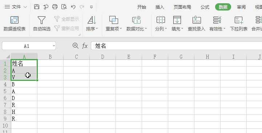The width and height of the screenshot is (262, 133).
Task: Open the 文件 hamburger menu
Action: [x=13, y=7]
